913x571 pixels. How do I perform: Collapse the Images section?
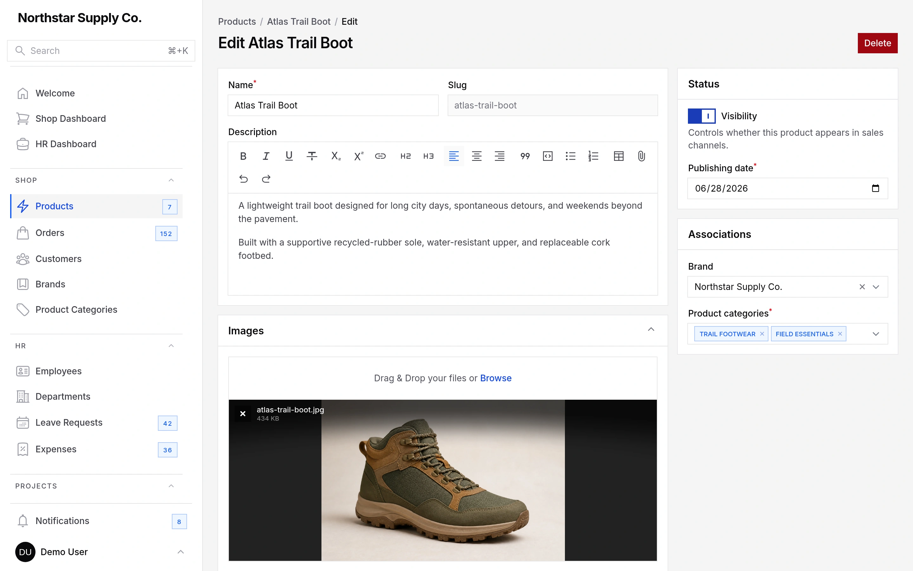(x=651, y=330)
